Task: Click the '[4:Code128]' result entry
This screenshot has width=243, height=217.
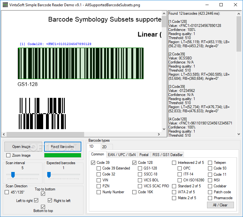Action: click(178, 119)
